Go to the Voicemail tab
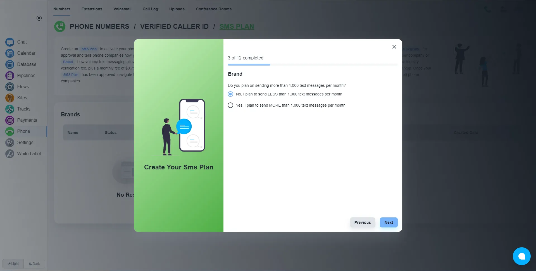The width and height of the screenshot is (536, 271). [122, 9]
